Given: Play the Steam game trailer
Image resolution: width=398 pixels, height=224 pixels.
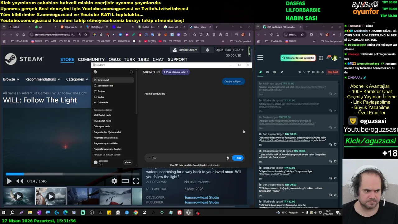Looking at the screenshot, I should [9, 181].
